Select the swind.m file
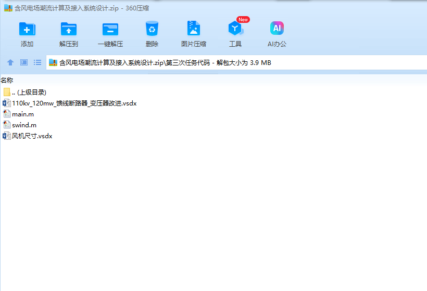Screen dimensions: 427x291 20,125
